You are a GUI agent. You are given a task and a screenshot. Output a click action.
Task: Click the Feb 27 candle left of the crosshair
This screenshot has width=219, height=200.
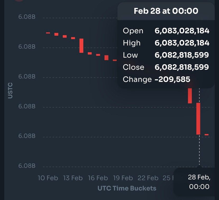click(x=190, y=96)
